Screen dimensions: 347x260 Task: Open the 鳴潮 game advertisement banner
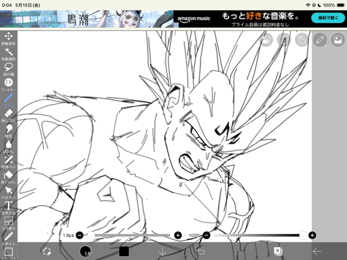pyautogui.click(x=87, y=19)
